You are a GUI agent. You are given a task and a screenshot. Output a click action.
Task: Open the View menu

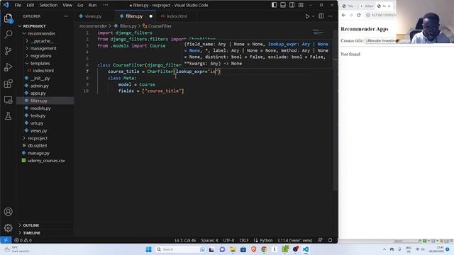(67, 5)
